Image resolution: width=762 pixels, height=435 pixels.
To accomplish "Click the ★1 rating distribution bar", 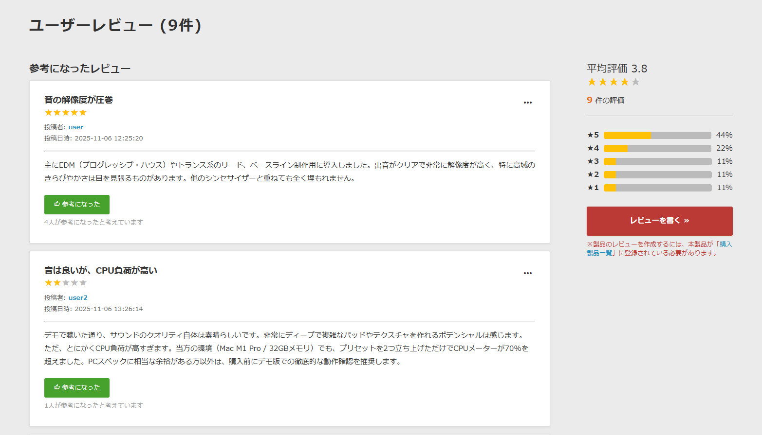I will (657, 188).
